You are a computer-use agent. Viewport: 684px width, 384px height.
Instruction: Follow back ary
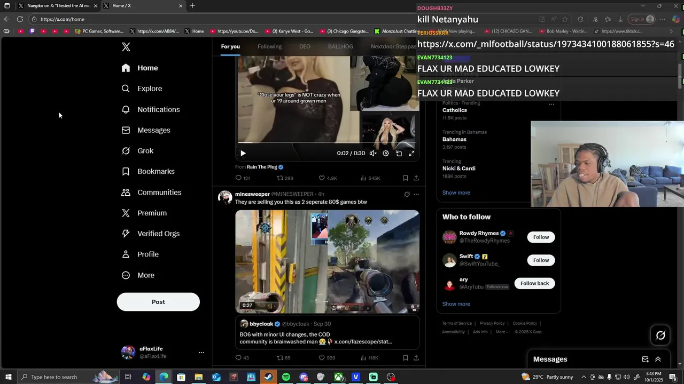click(x=534, y=283)
